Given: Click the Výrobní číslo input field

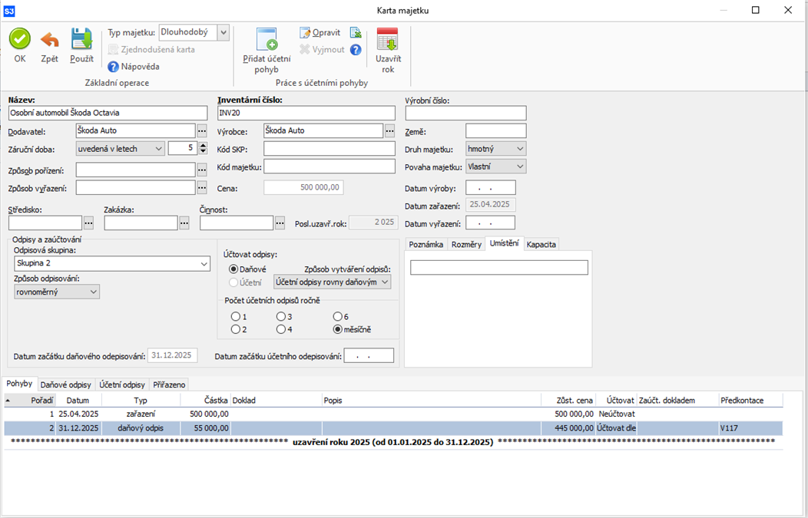Looking at the screenshot, I should [x=465, y=114].
